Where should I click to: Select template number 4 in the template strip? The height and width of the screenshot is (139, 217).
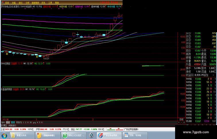[38, 122]
